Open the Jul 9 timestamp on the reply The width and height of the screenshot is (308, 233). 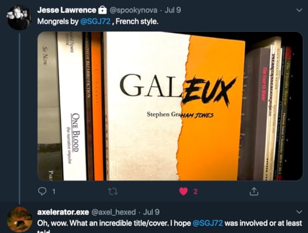point(151,212)
